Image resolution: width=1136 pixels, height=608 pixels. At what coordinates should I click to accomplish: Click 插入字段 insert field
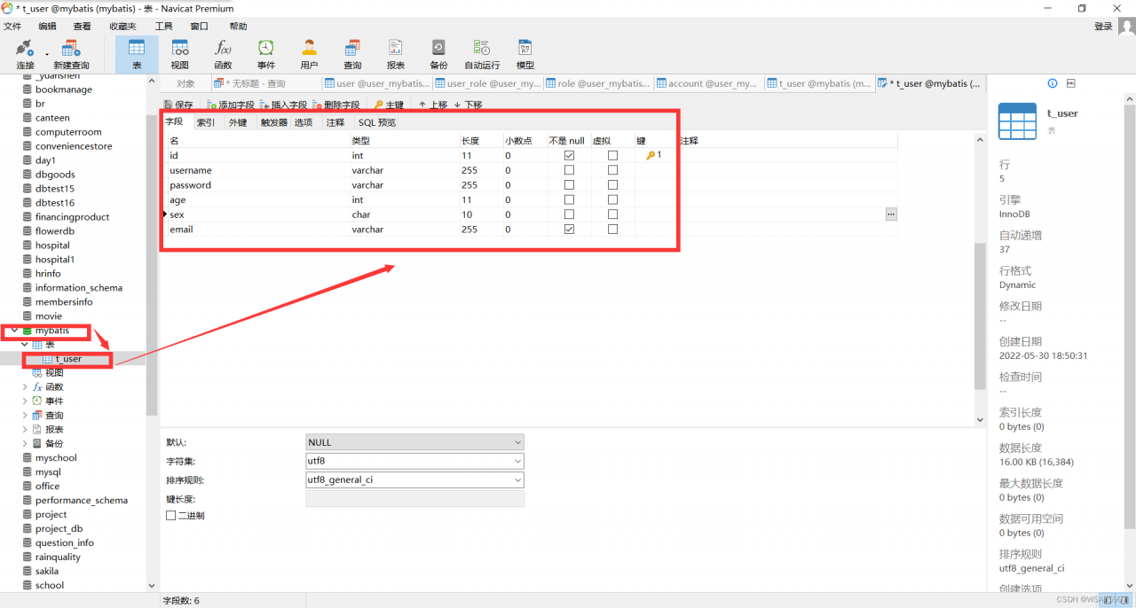coord(283,105)
